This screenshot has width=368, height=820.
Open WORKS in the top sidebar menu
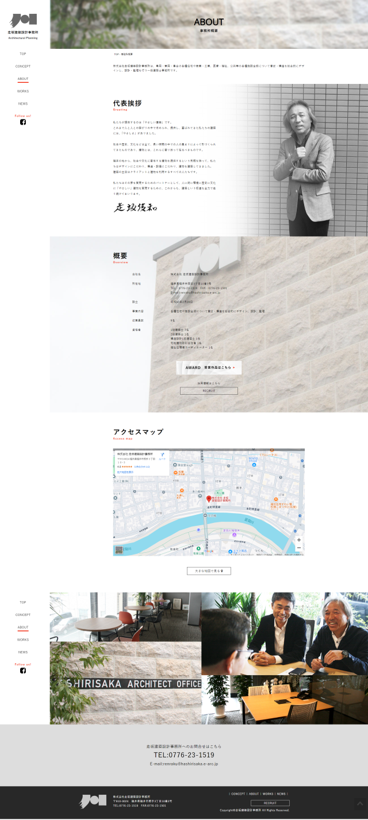(x=23, y=91)
